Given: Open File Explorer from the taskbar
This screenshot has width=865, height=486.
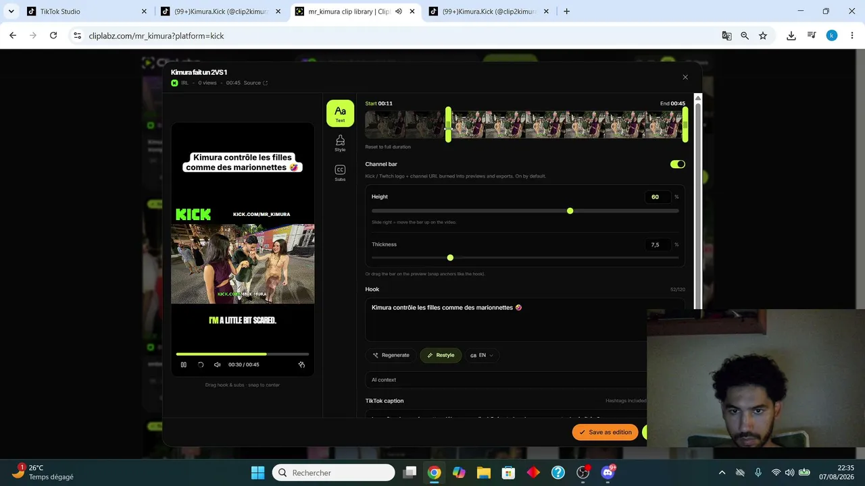Looking at the screenshot, I should 484,473.
